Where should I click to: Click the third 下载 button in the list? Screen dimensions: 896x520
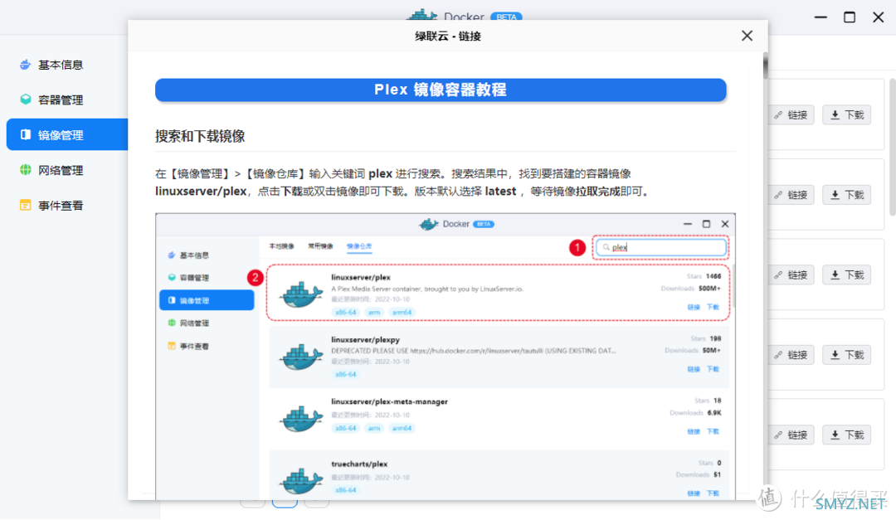[847, 275]
